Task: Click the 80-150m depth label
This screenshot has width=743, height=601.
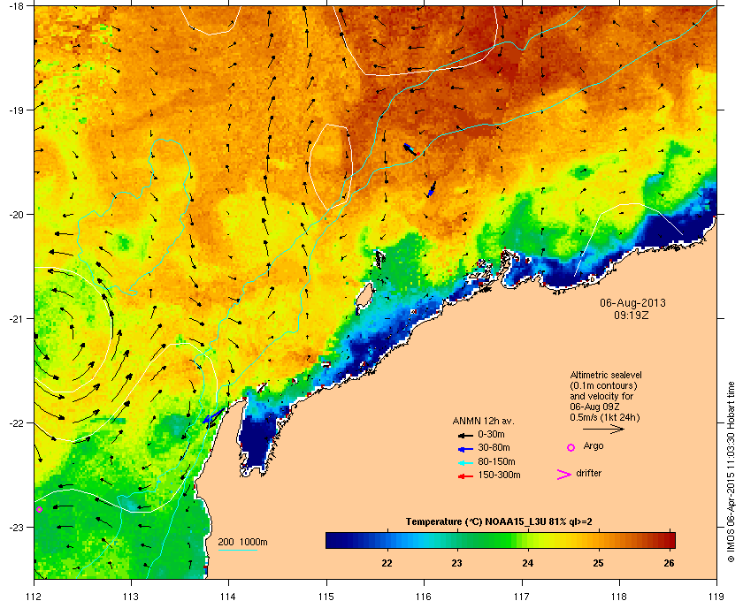Action: tap(496, 461)
